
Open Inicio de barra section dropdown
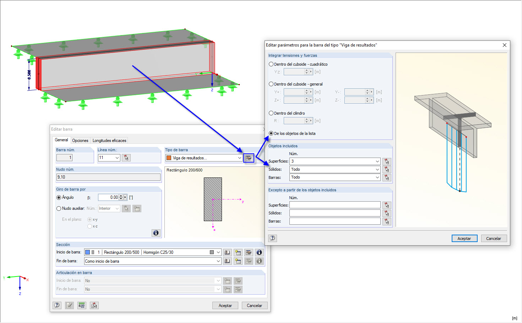(218, 252)
